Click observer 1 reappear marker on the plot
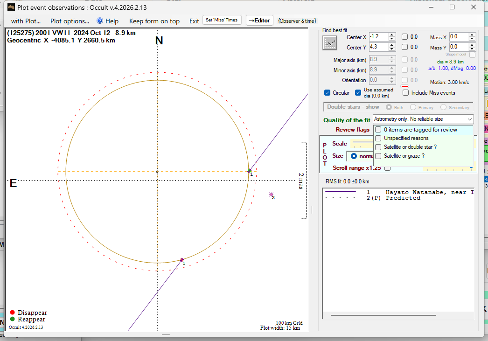The image size is (488, 341). [x=250, y=171]
